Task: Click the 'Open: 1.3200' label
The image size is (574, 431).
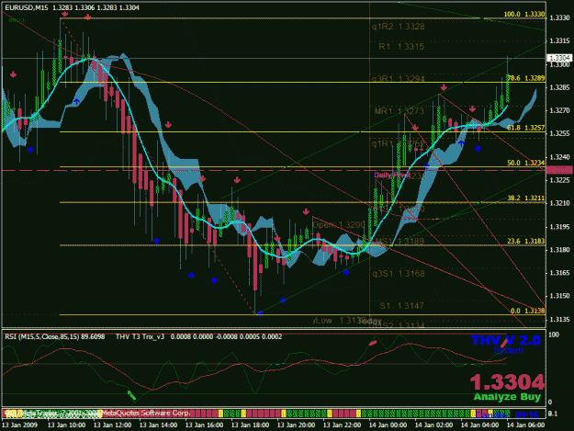Action: pyautogui.click(x=339, y=224)
